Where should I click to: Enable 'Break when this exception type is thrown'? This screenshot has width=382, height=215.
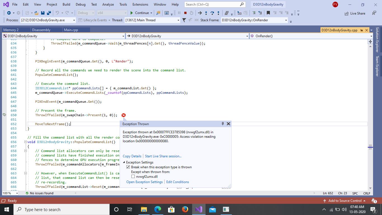pyautogui.click(x=128, y=167)
